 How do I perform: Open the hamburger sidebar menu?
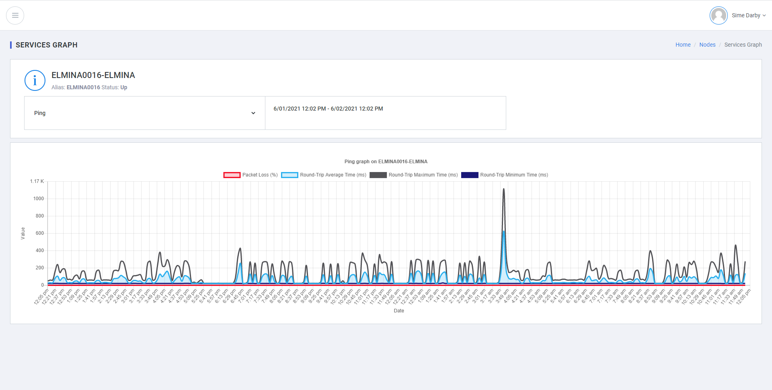click(15, 15)
